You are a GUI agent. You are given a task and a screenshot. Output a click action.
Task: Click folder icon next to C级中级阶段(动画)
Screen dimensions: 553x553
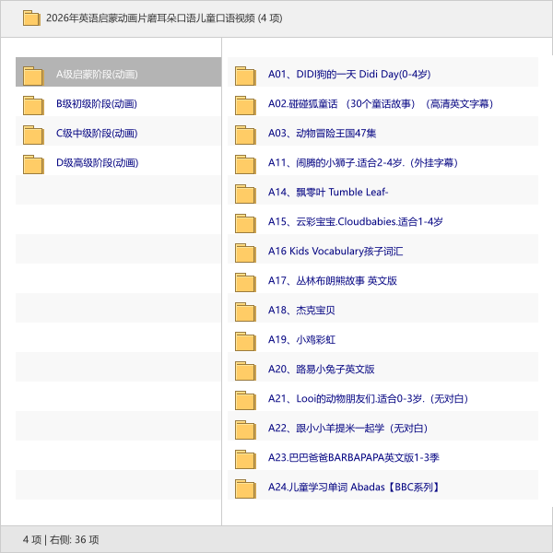coord(33,134)
